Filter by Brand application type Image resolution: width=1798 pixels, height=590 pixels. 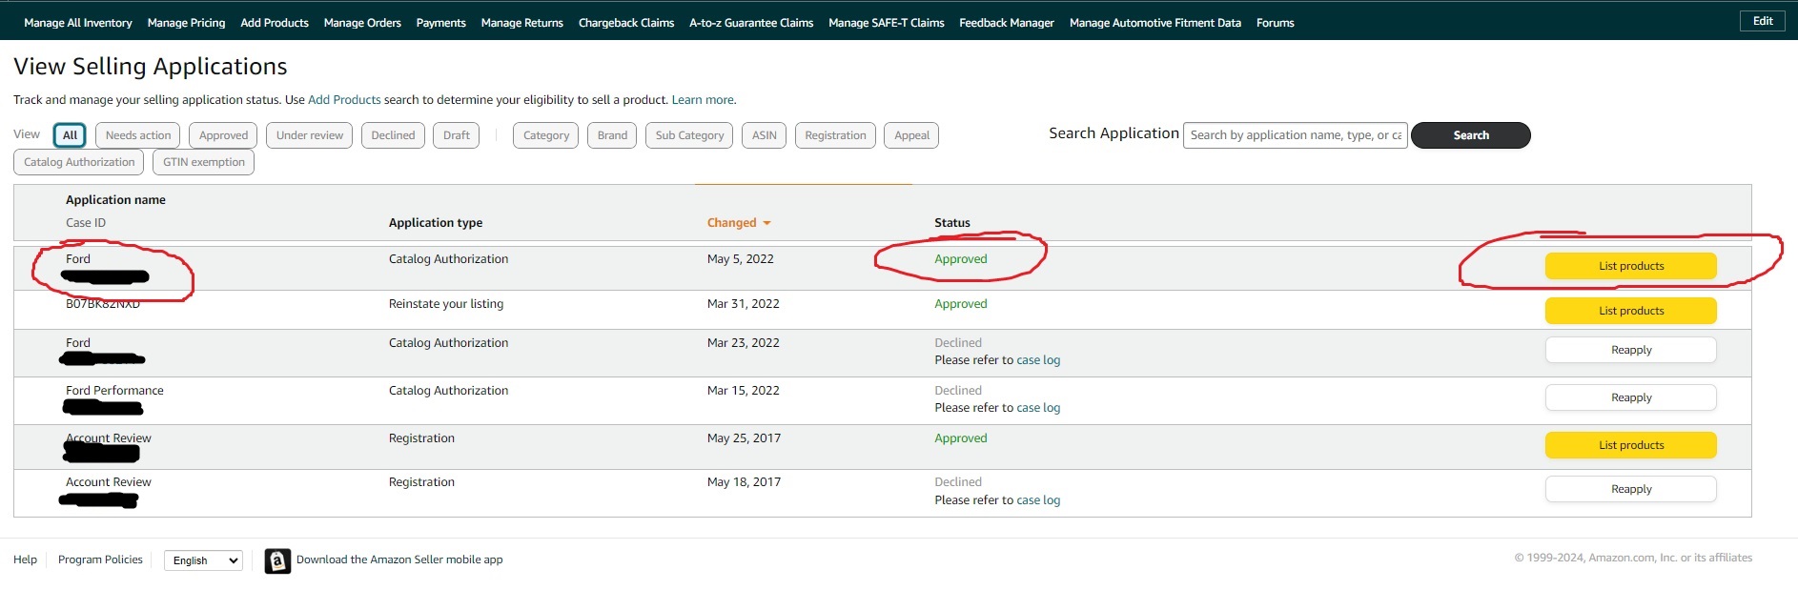(612, 135)
